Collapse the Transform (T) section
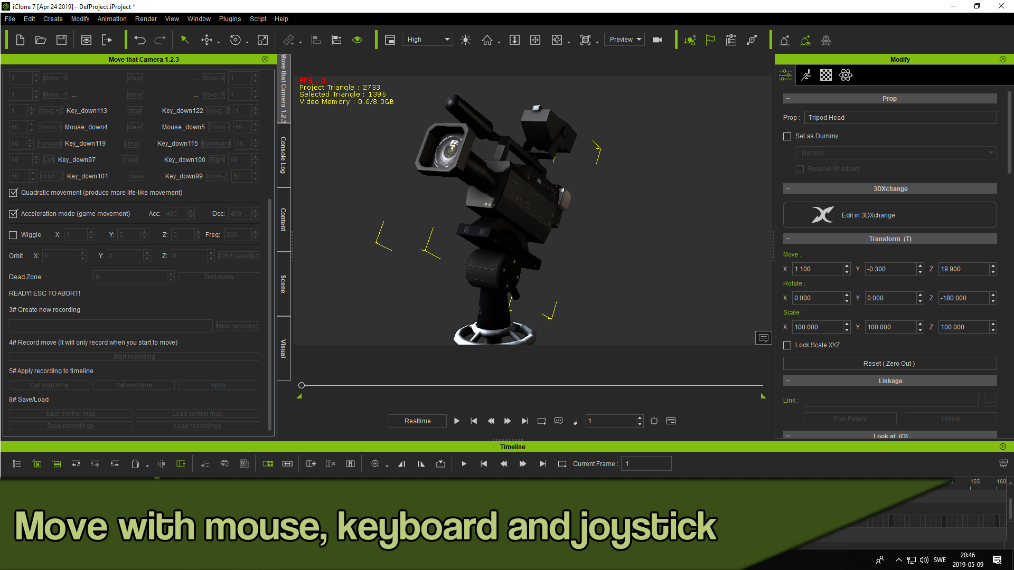 787,239
